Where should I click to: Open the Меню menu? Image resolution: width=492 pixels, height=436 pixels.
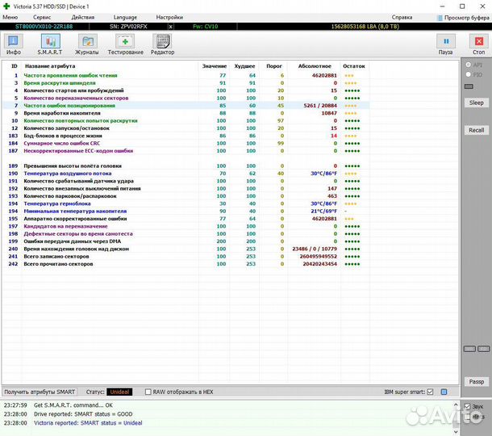[10, 17]
